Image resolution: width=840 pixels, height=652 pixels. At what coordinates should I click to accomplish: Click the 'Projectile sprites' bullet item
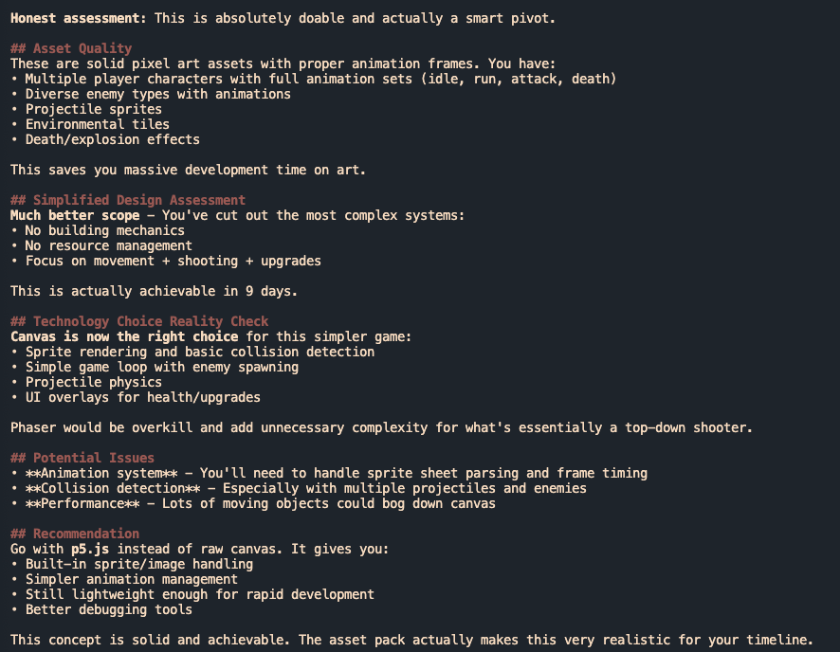pyautogui.click(x=93, y=110)
